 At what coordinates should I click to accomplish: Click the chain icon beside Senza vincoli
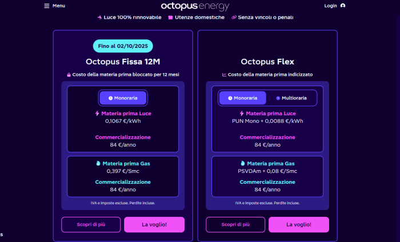[234, 18]
